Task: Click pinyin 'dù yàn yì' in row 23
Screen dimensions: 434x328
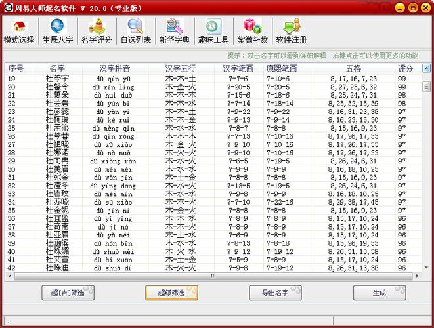Action: click(113, 112)
